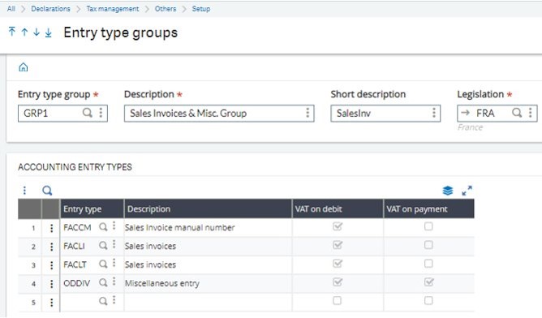Toggle VAT on debit for FACLT

click(x=338, y=264)
